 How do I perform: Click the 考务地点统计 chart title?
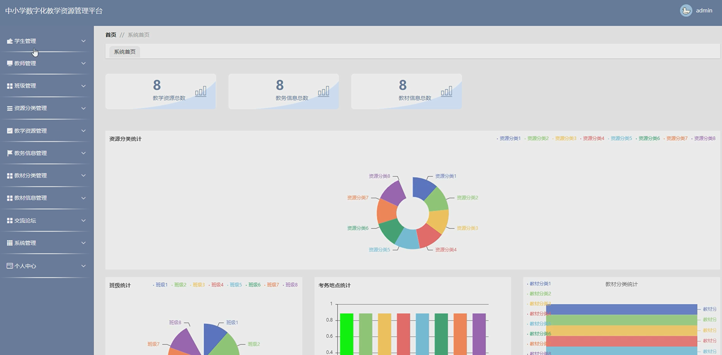(x=334, y=285)
